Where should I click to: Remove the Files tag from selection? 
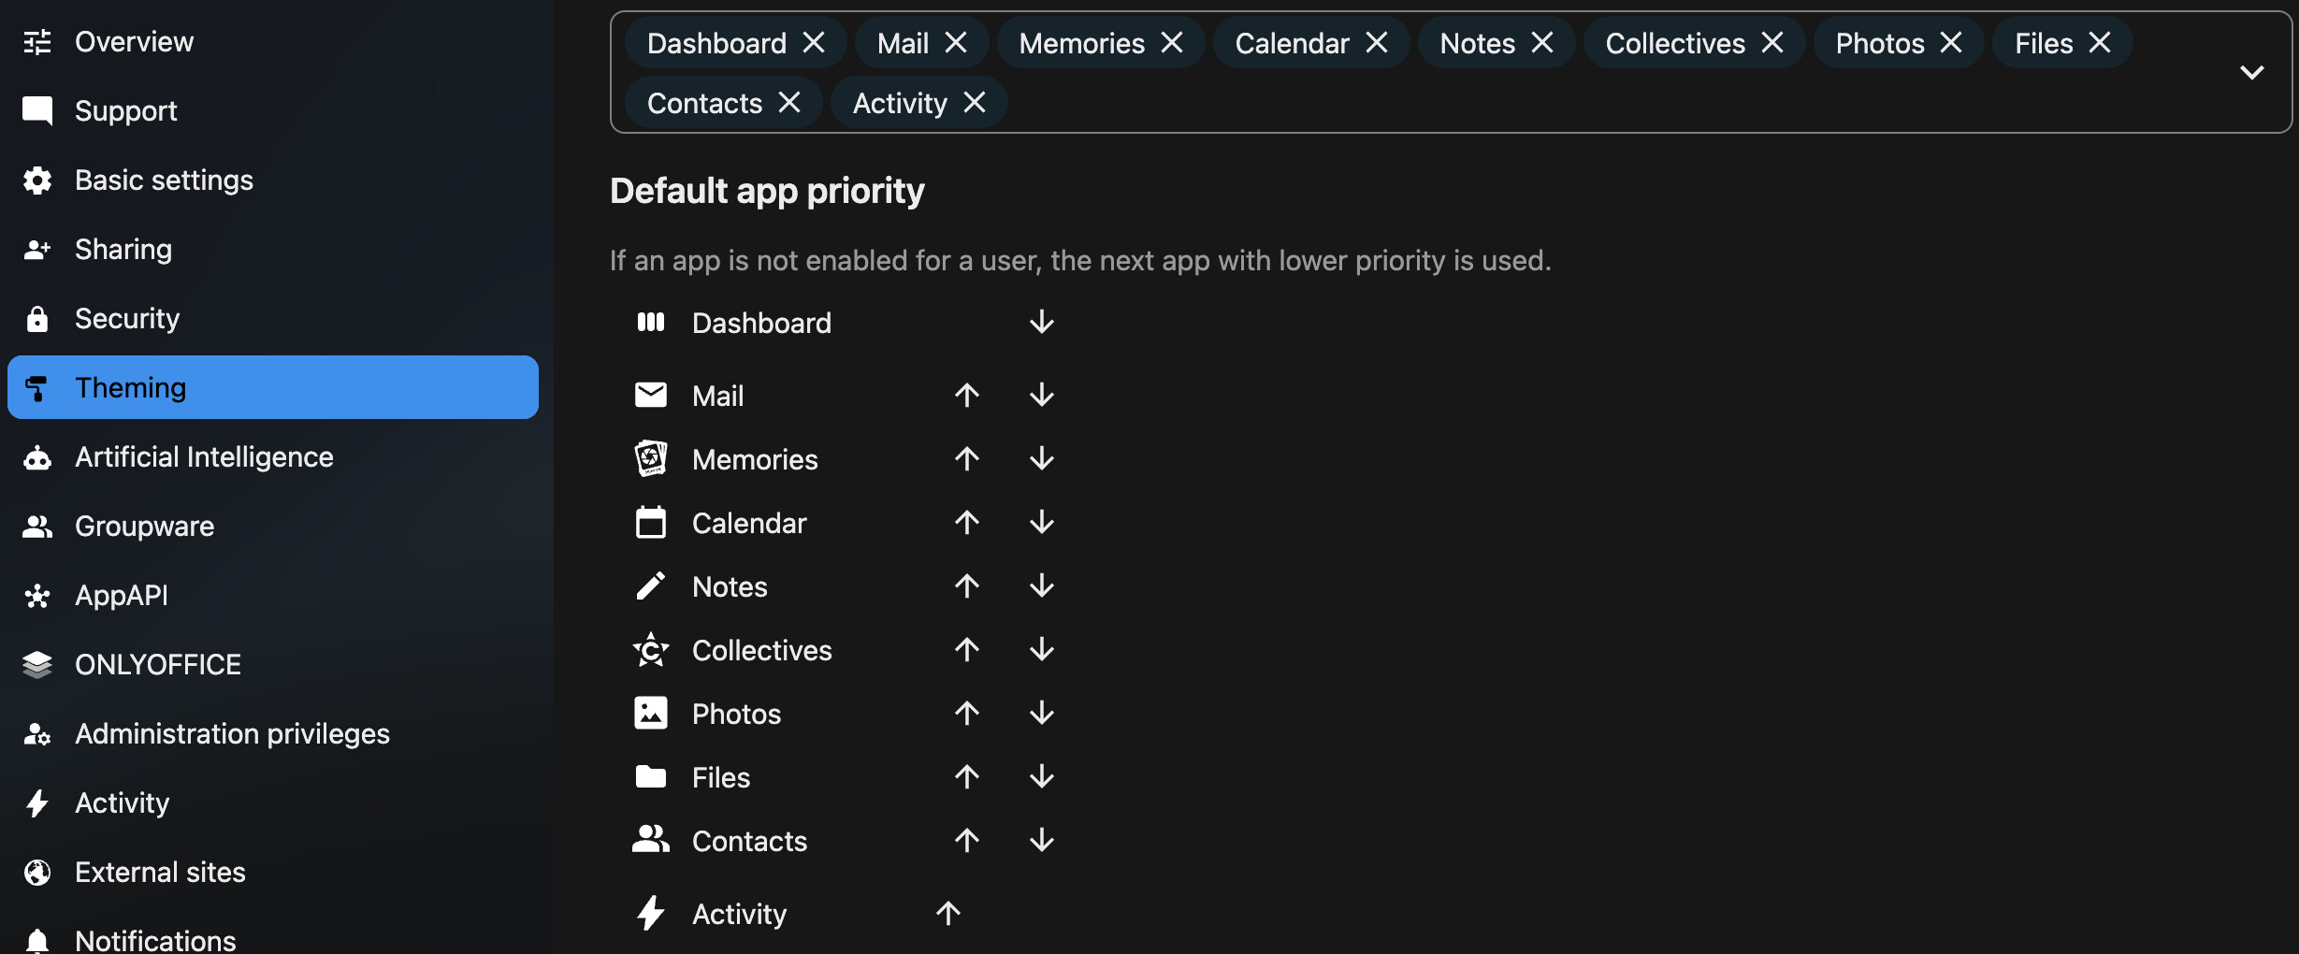[x=2100, y=43]
